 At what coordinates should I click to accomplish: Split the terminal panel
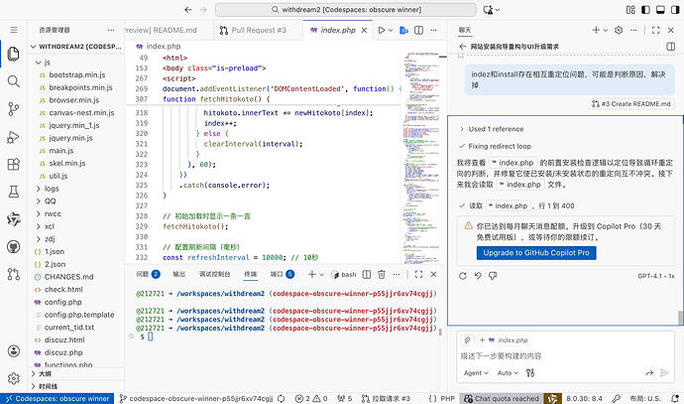click(367, 274)
